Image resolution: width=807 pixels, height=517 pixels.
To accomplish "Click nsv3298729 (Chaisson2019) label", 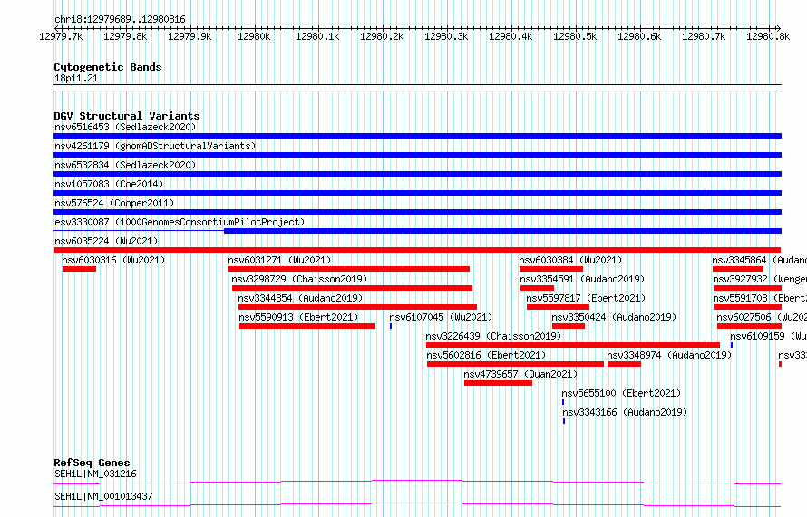I will click(299, 279).
